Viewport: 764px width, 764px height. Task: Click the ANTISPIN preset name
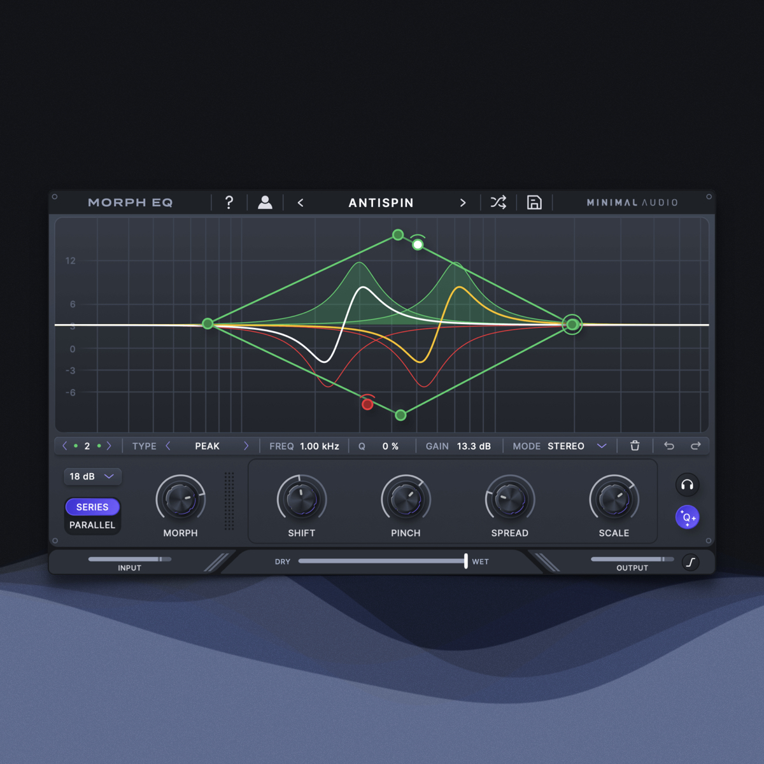click(381, 203)
